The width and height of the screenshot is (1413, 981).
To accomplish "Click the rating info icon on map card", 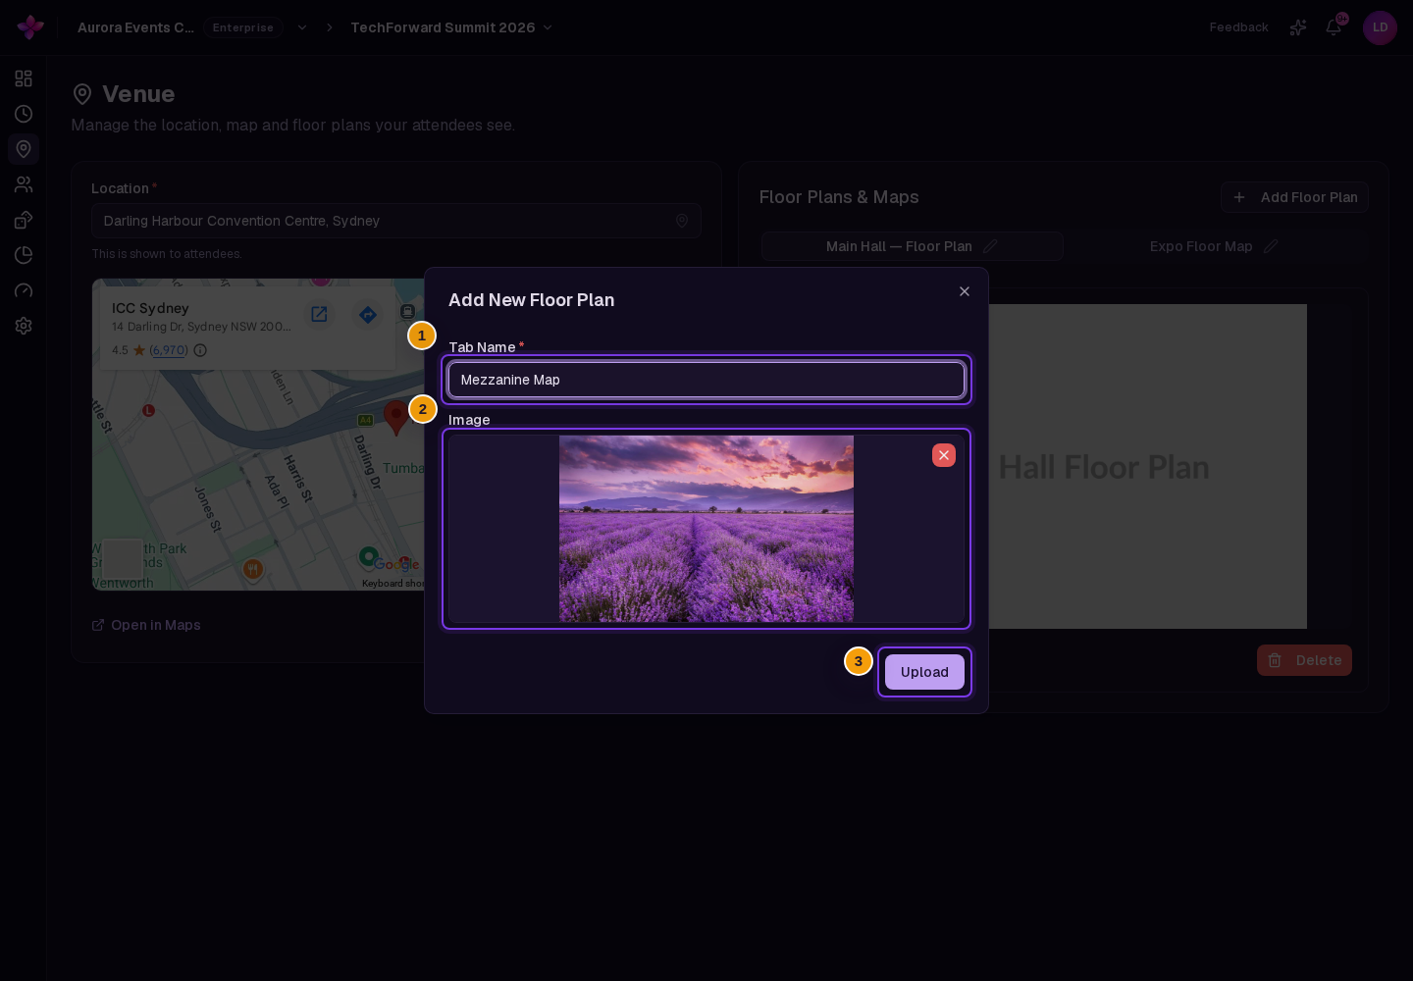I will pyautogui.click(x=200, y=350).
